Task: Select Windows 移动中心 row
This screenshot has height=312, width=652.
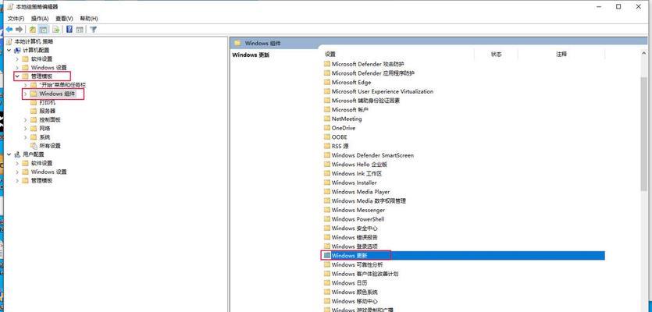Action: tap(351, 301)
